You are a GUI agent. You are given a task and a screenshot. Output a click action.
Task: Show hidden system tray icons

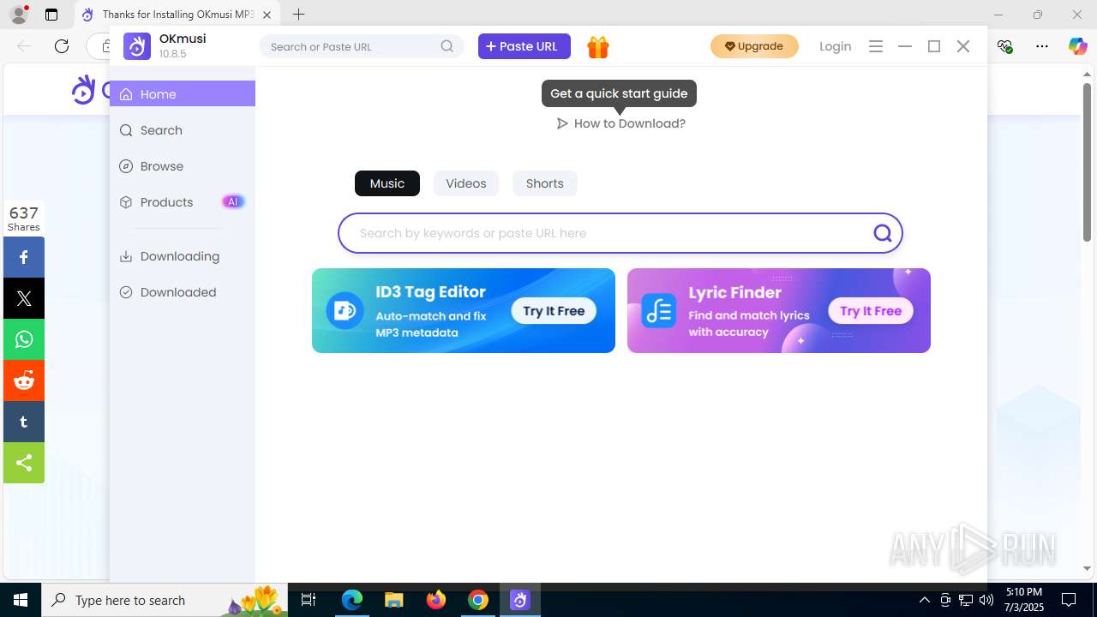(x=925, y=600)
